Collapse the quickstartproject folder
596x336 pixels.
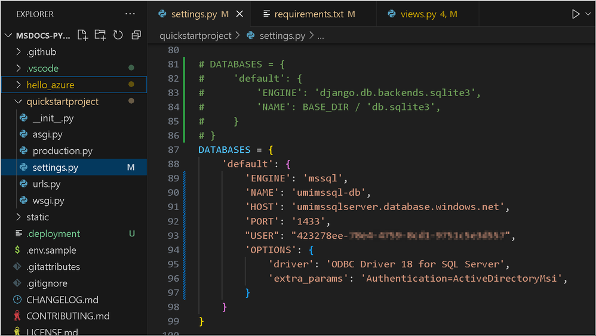point(73,101)
